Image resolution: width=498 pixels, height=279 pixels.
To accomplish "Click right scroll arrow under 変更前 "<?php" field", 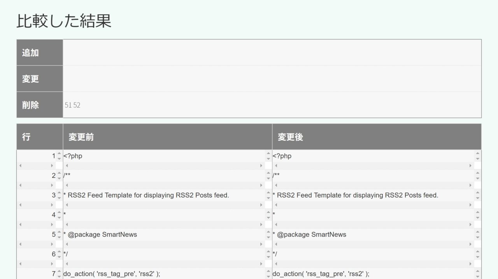I will [261, 166].
